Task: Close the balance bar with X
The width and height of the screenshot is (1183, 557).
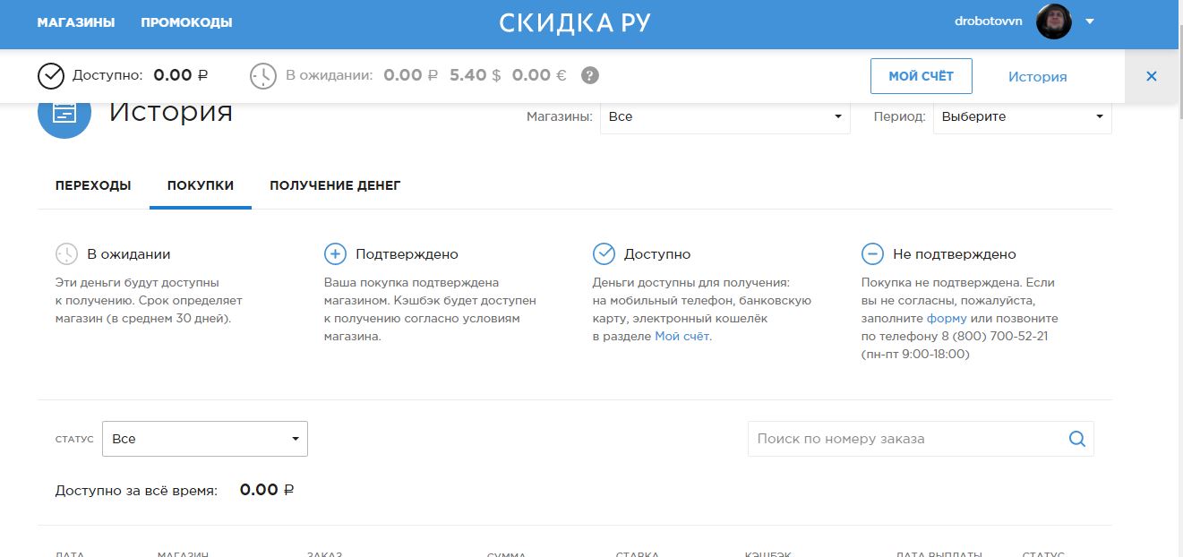Action: pyautogui.click(x=1151, y=76)
